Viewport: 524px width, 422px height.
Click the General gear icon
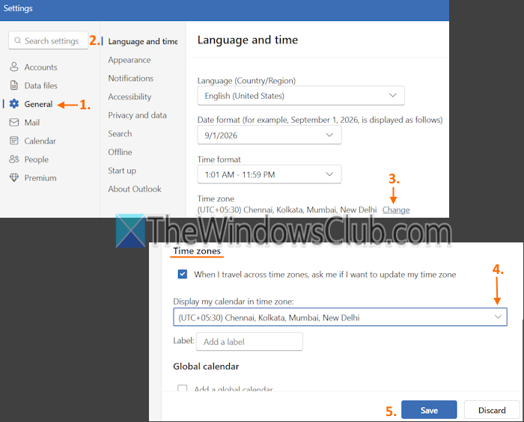(x=14, y=104)
